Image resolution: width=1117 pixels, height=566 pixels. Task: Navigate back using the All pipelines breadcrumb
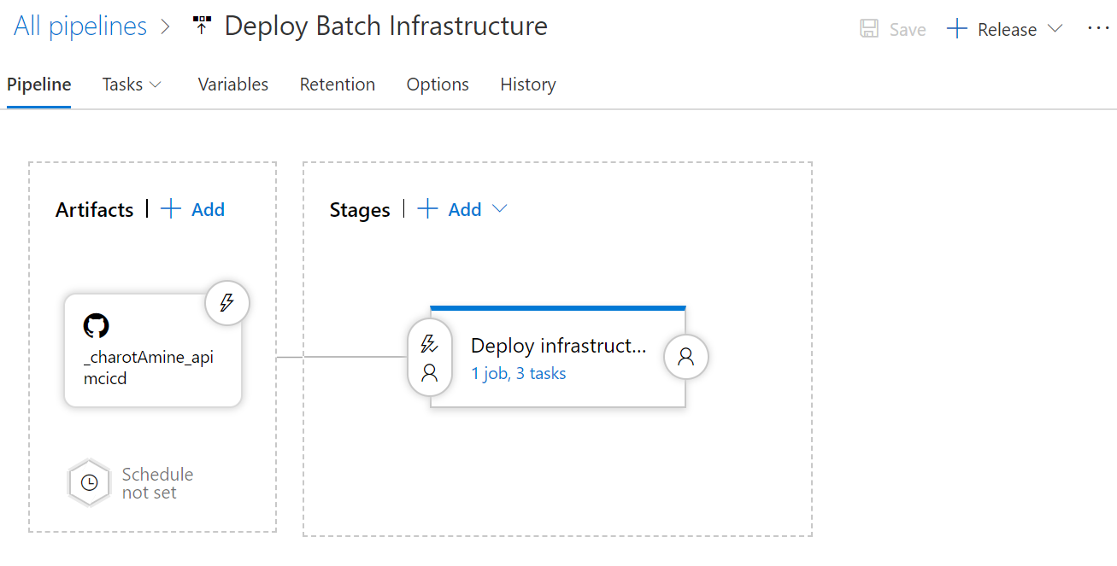click(x=79, y=26)
